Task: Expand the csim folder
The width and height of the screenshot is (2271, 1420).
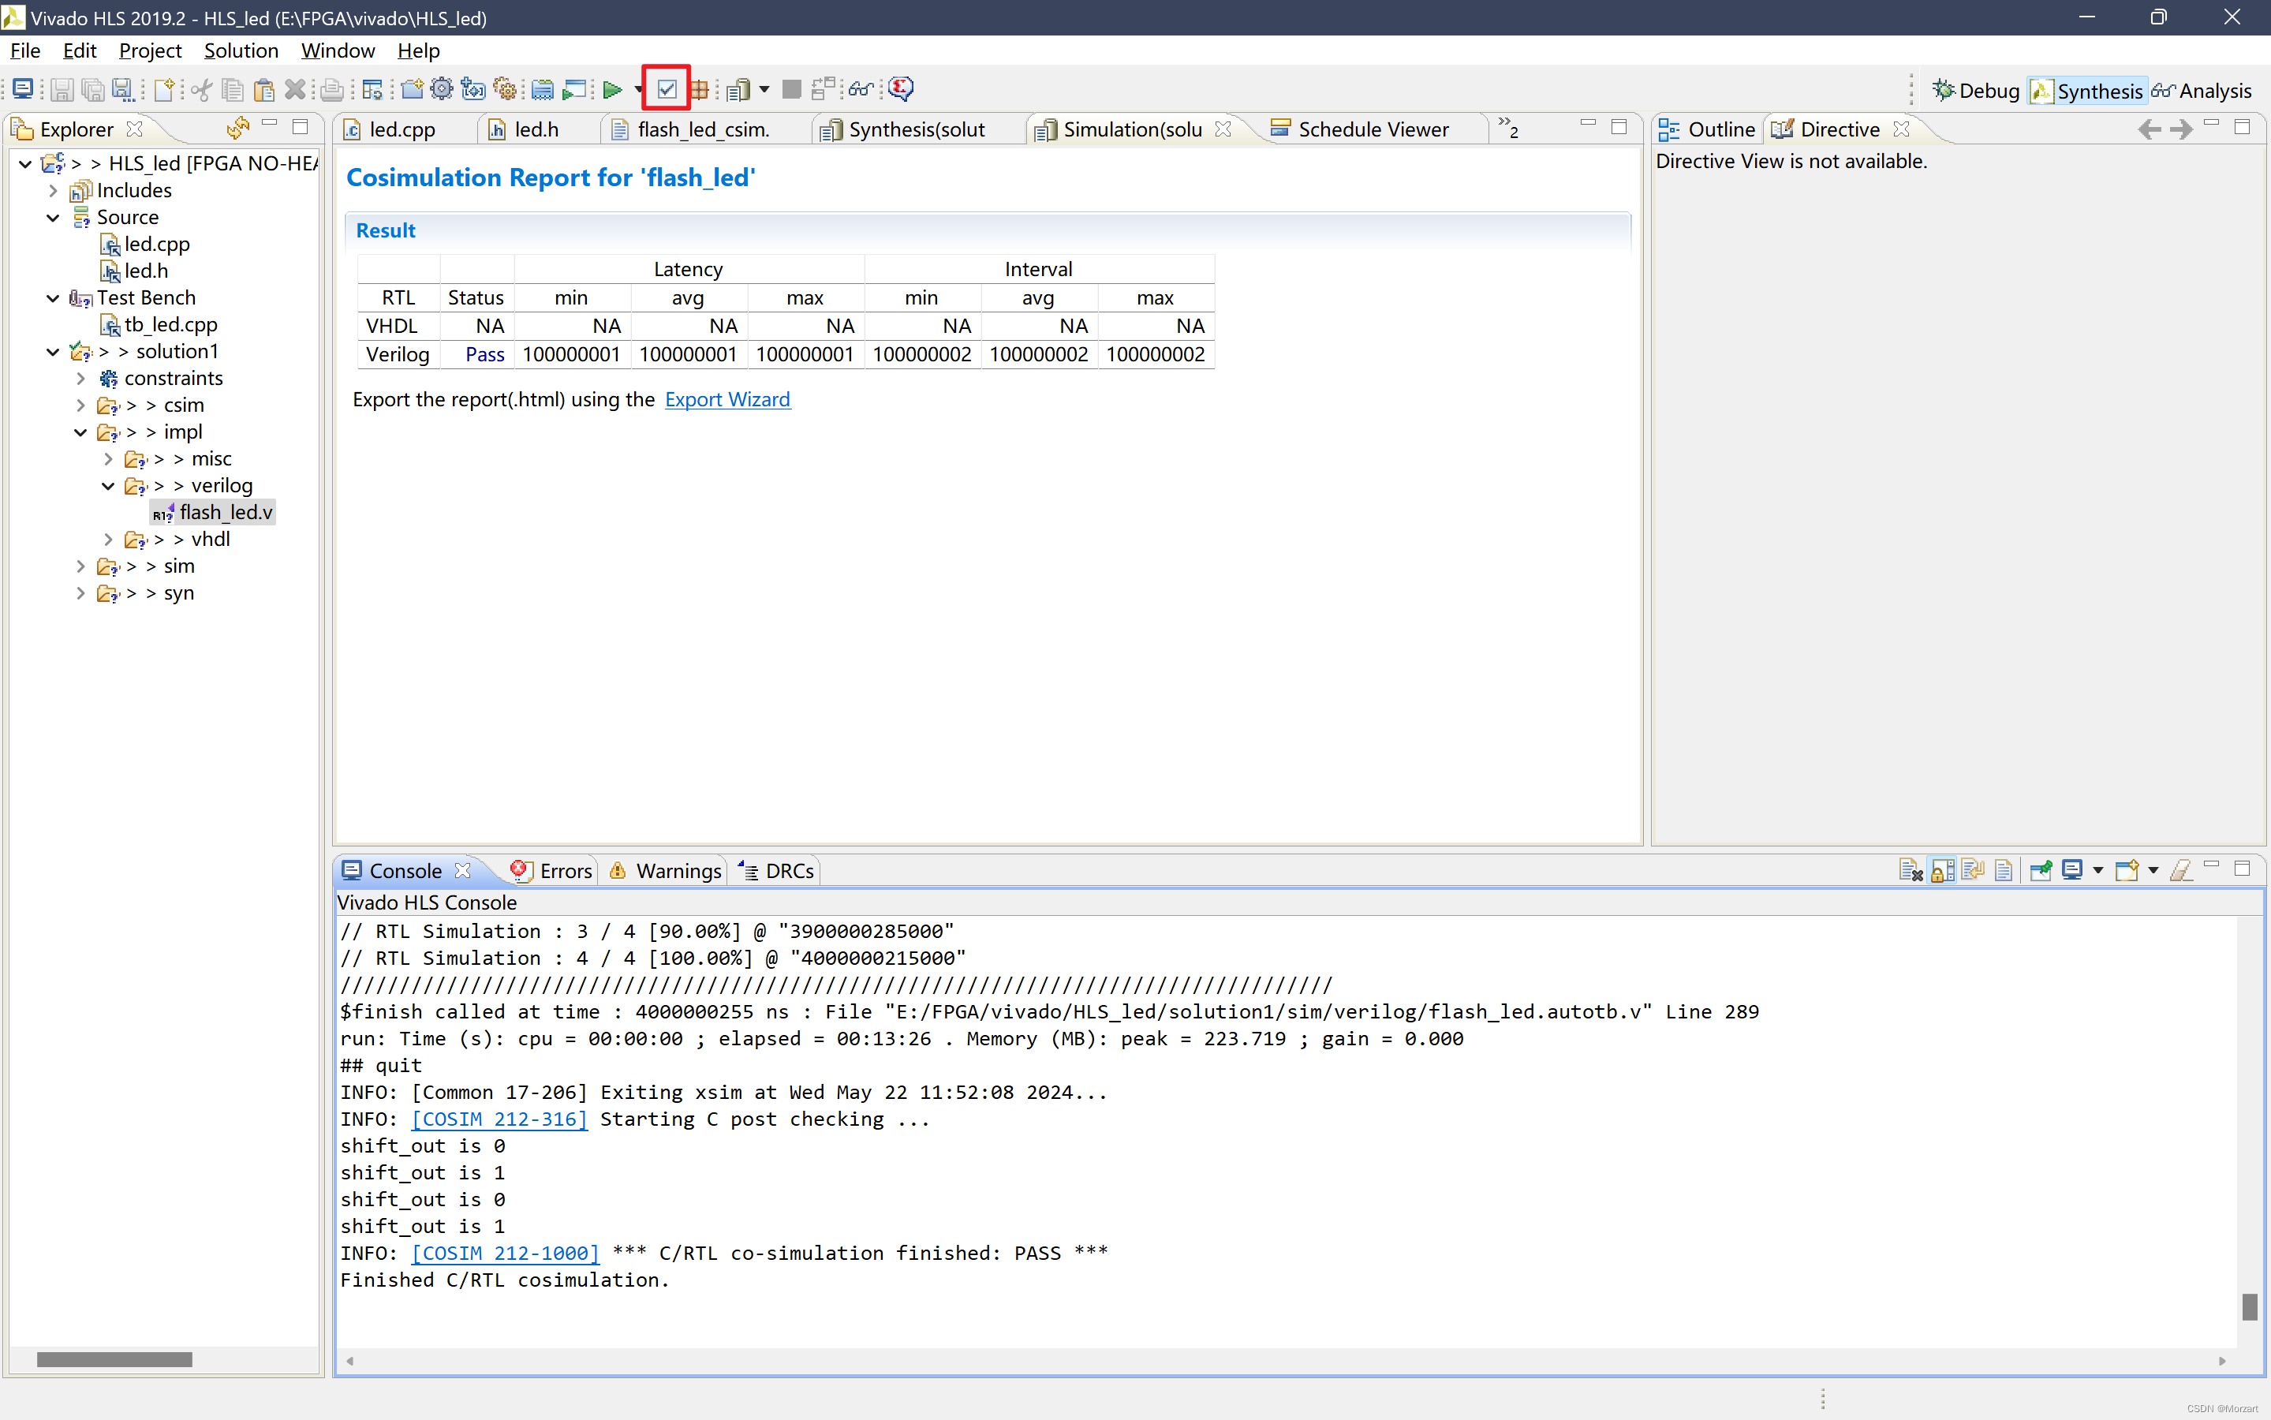Action: coord(80,405)
